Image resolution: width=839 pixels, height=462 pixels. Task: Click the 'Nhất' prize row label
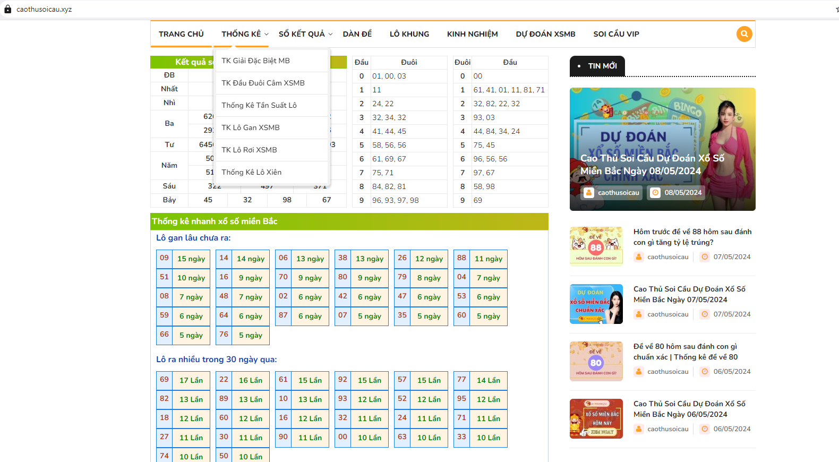pyautogui.click(x=169, y=89)
